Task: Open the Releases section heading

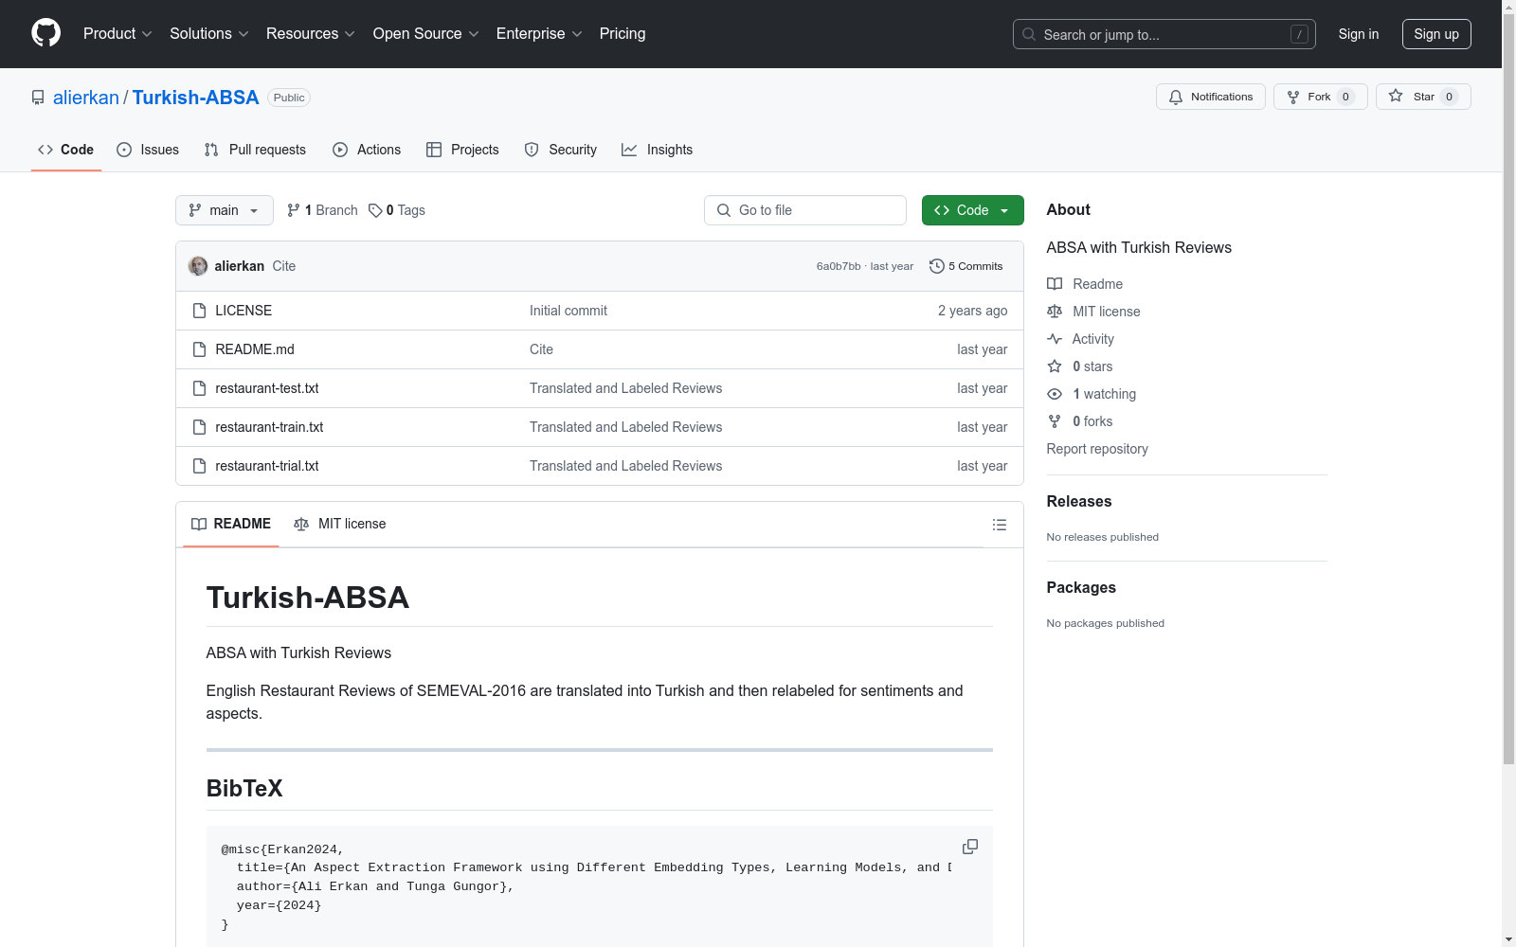Action: click(1079, 502)
